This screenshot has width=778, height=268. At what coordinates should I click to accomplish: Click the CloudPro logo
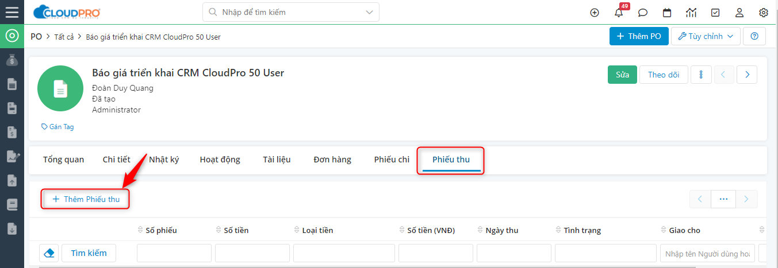(67, 12)
